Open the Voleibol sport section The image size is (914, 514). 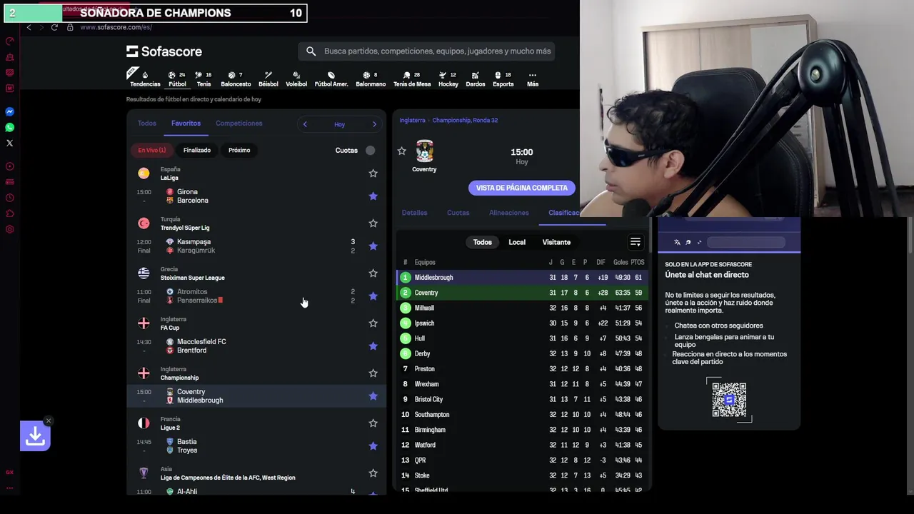(x=296, y=79)
